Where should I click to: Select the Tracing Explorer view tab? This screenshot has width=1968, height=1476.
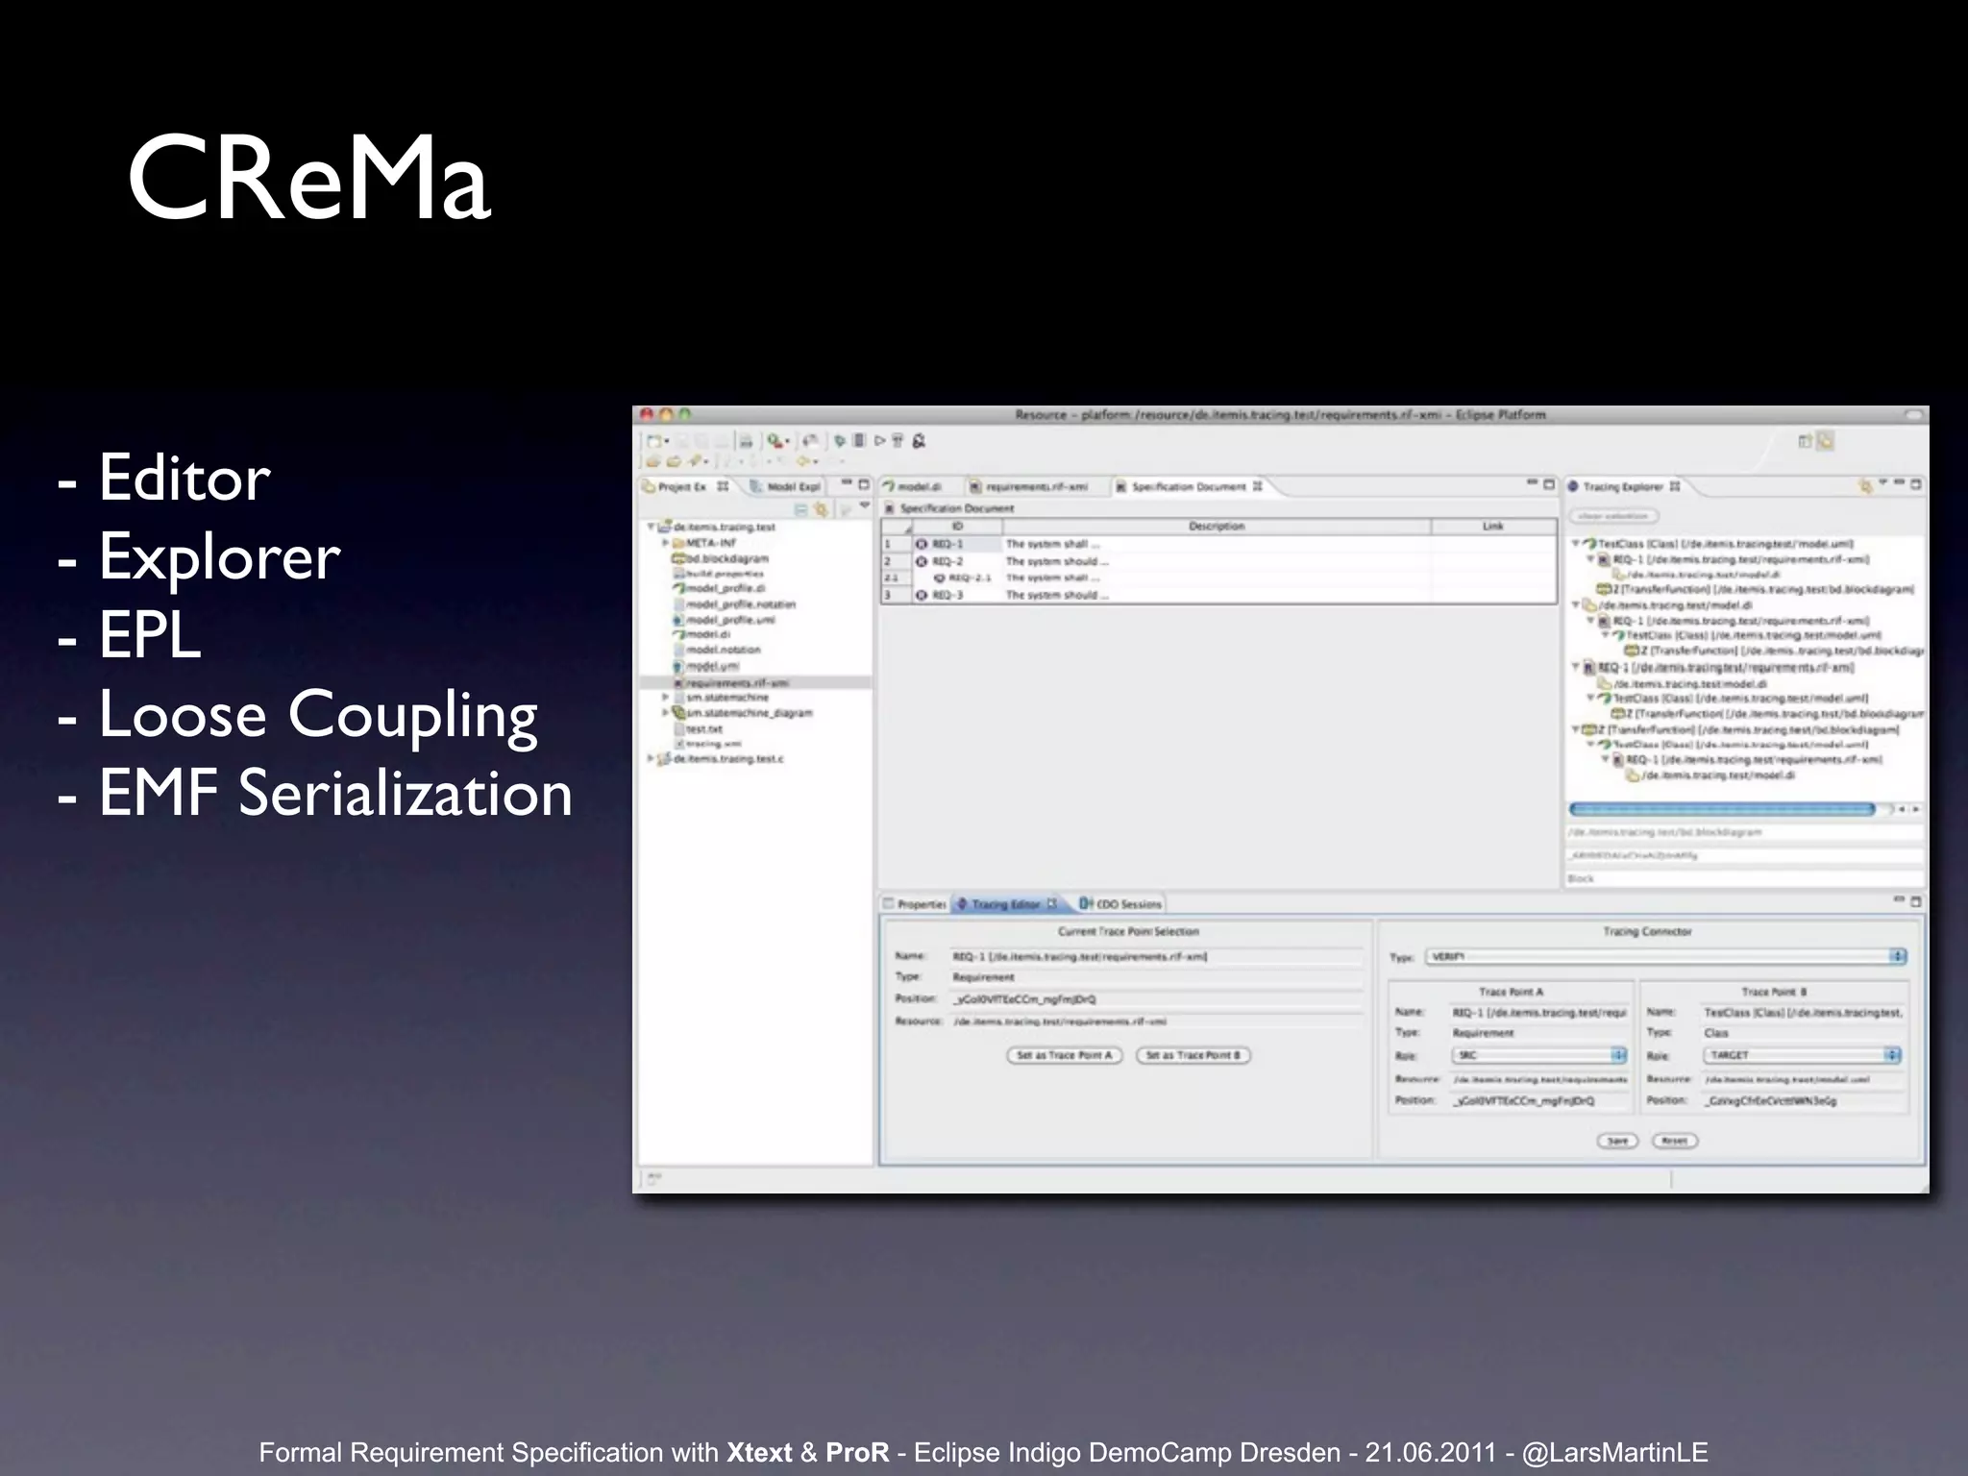[1624, 487]
